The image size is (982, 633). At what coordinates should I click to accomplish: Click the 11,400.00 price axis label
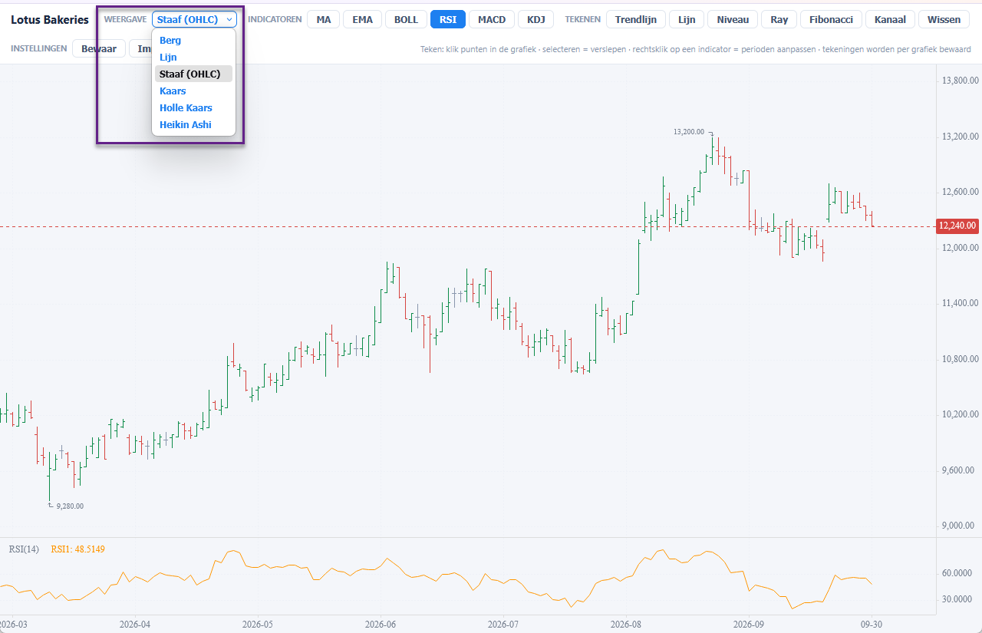coord(959,303)
